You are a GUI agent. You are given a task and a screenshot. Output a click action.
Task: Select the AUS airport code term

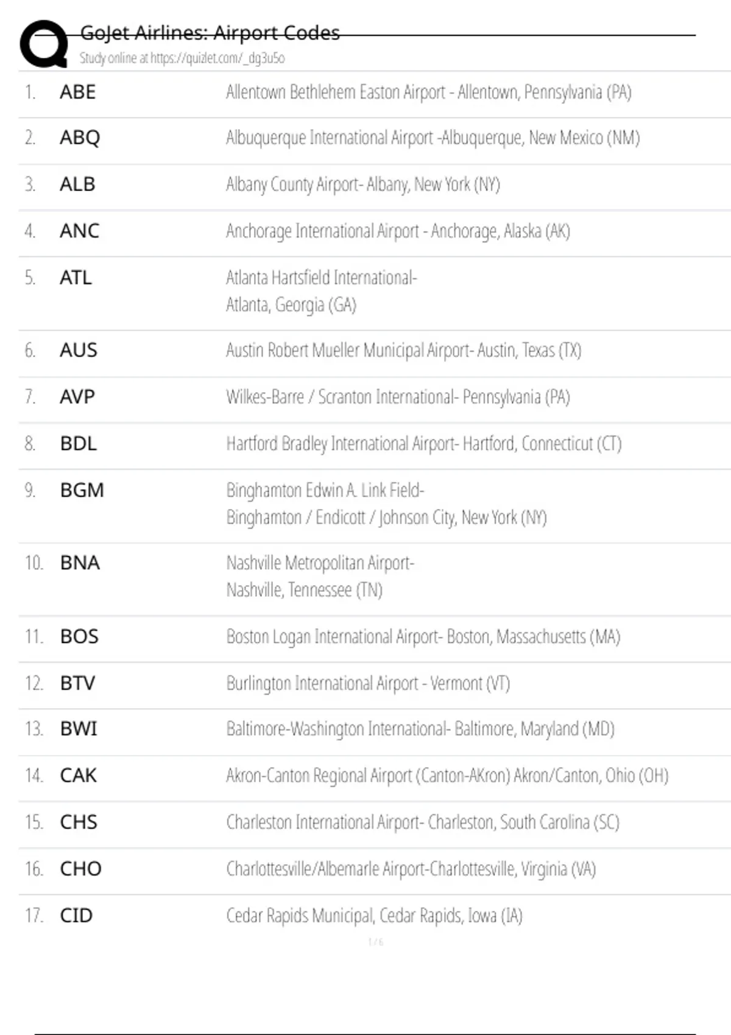[79, 350]
